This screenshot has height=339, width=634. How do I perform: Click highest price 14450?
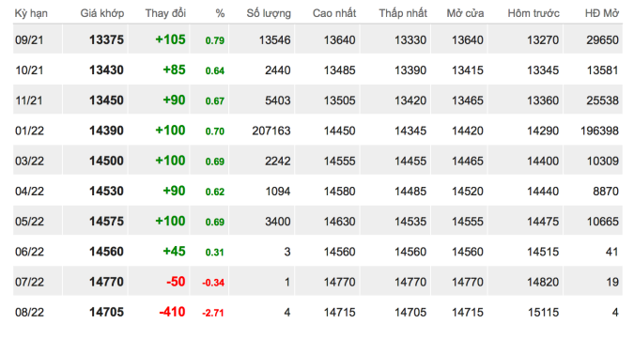coord(340,131)
